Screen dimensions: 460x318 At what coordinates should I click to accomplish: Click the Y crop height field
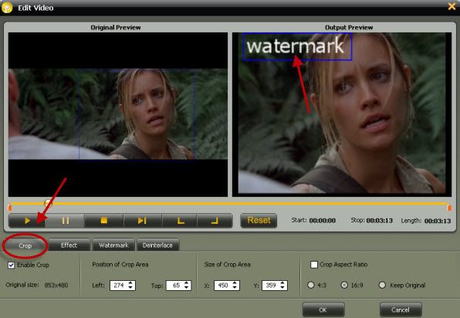[x=275, y=286]
